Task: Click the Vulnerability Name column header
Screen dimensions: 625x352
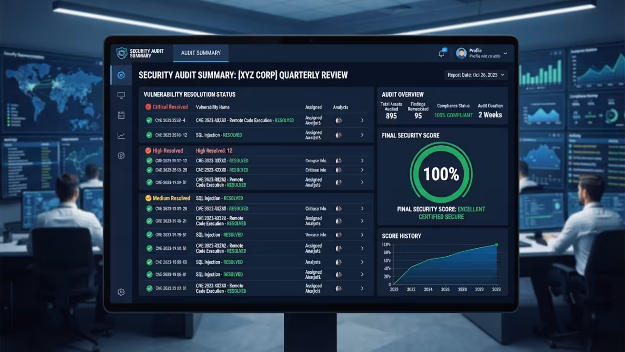Action: (212, 107)
